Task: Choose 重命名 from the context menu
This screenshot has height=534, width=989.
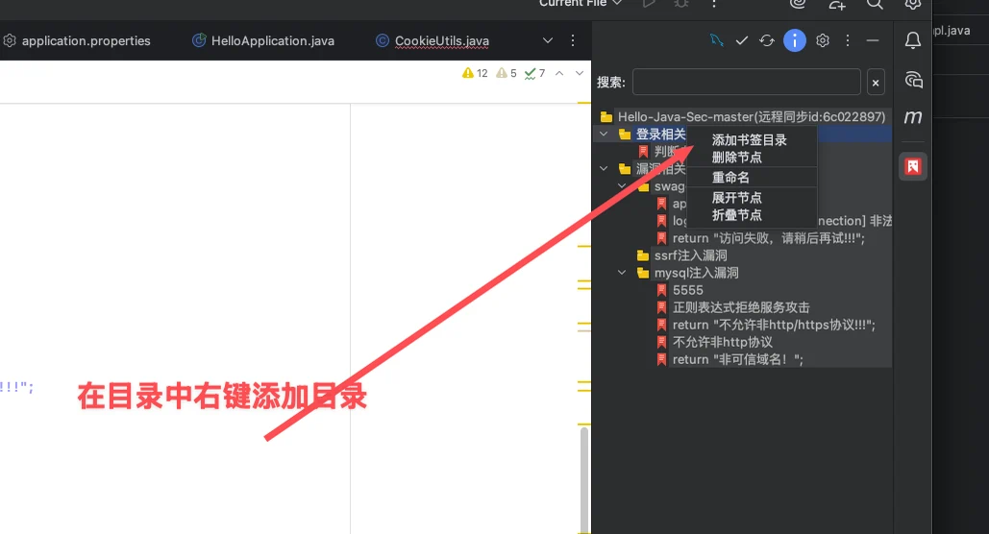Action: (730, 178)
